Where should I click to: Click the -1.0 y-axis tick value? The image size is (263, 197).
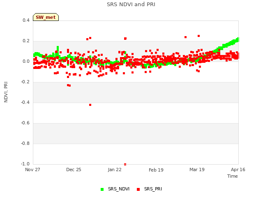(x=25, y=164)
